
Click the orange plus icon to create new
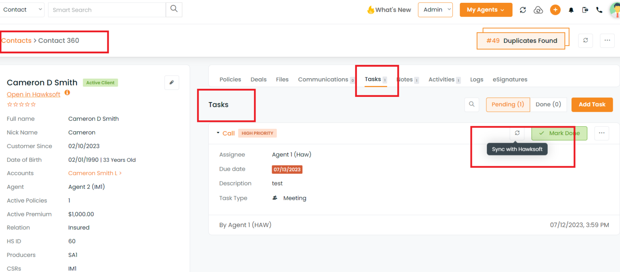(555, 10)
